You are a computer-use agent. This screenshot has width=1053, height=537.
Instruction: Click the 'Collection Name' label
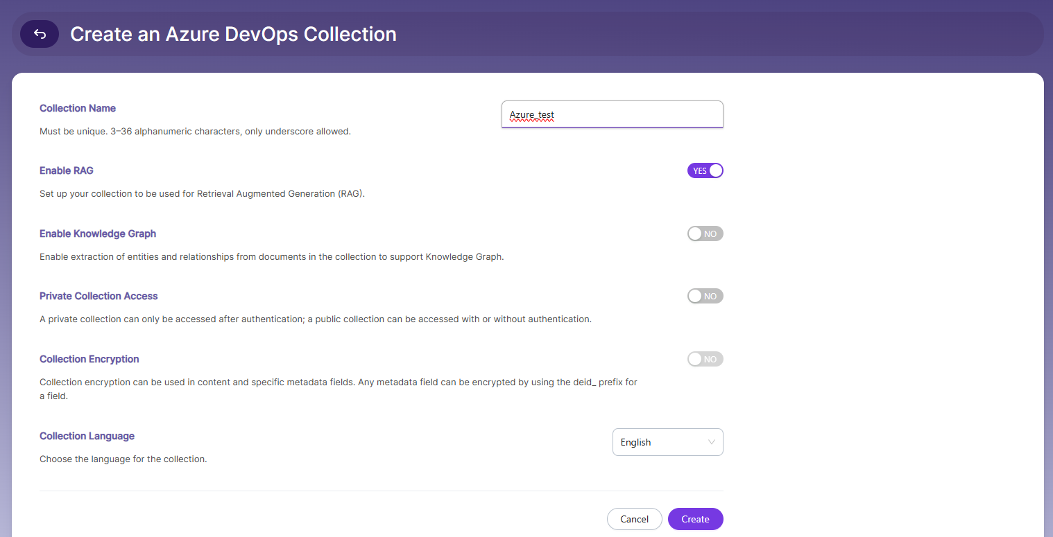point(78,108)
